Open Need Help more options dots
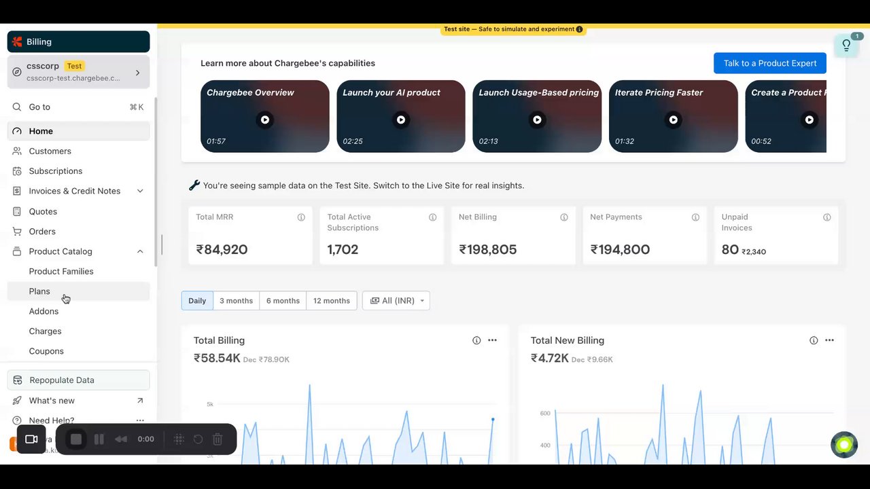870x489 pixels. (140, 420)
